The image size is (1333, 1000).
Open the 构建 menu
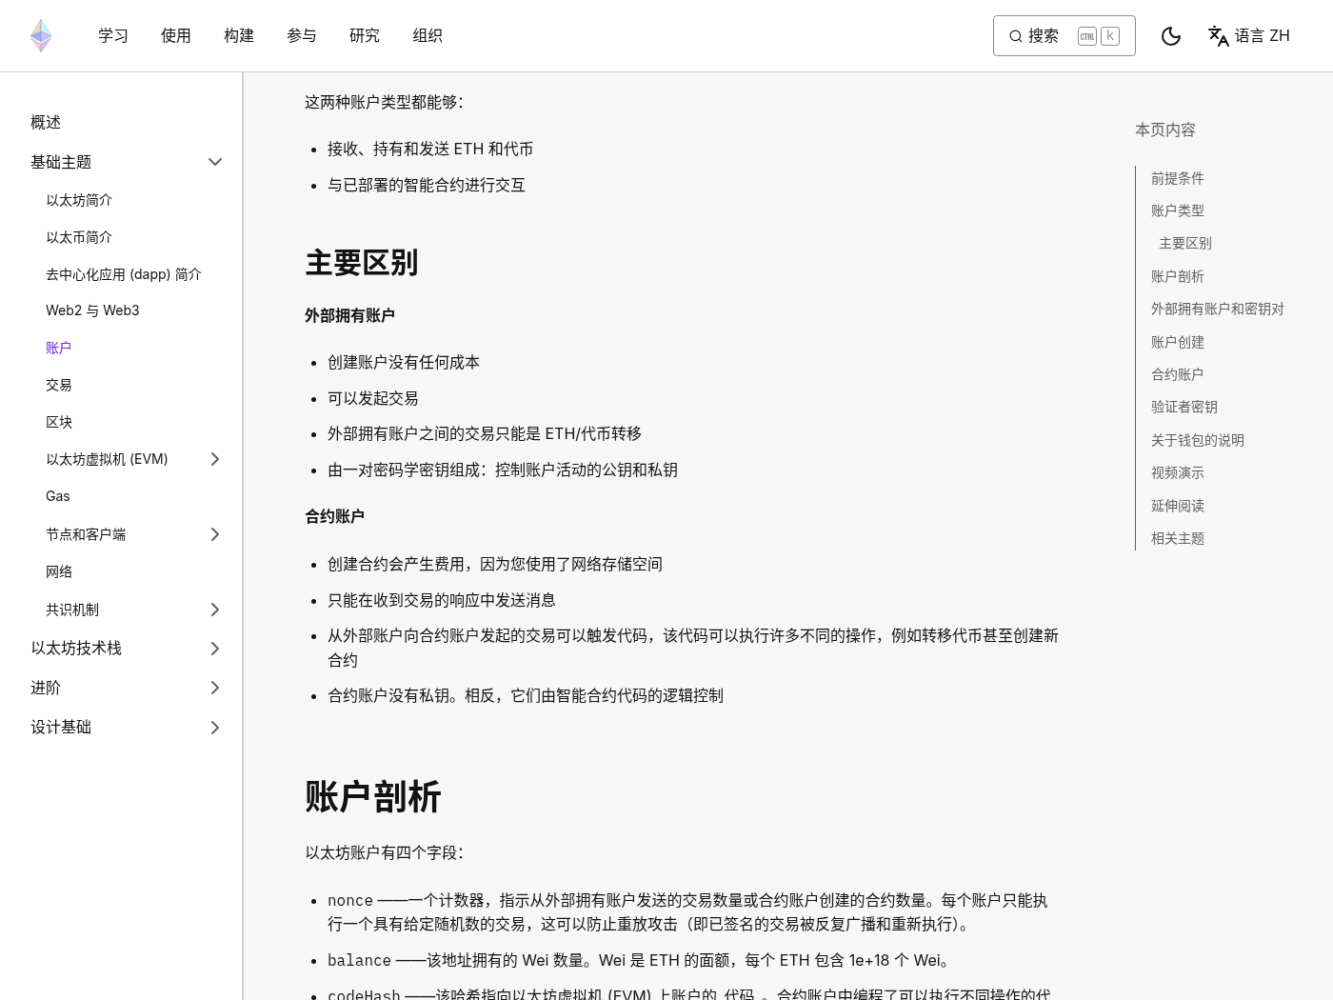(239, 36)
